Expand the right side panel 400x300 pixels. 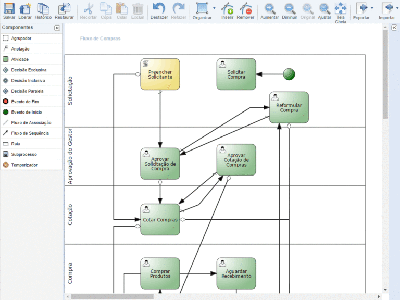(x=394, y=28)
